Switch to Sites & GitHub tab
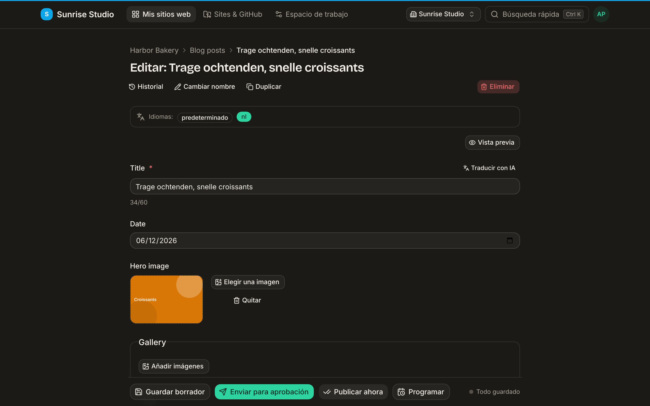The width and height of the screenshot is (650, 406). point(233,14)
